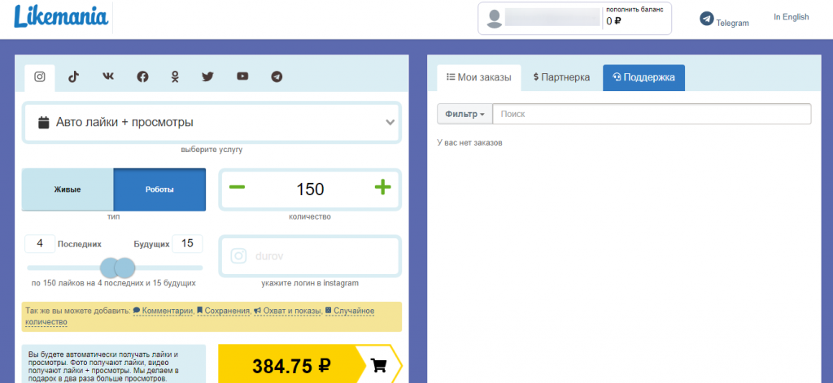833x383 pixels.
Task: Click the 384.75 ₽ price button
Action: click(291, 365)
